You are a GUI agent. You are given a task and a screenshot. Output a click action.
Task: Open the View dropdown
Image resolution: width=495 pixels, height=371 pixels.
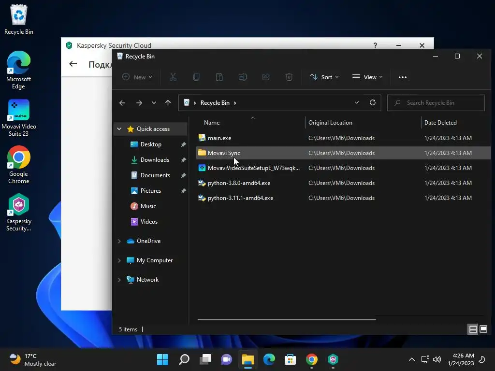(367, 77)
